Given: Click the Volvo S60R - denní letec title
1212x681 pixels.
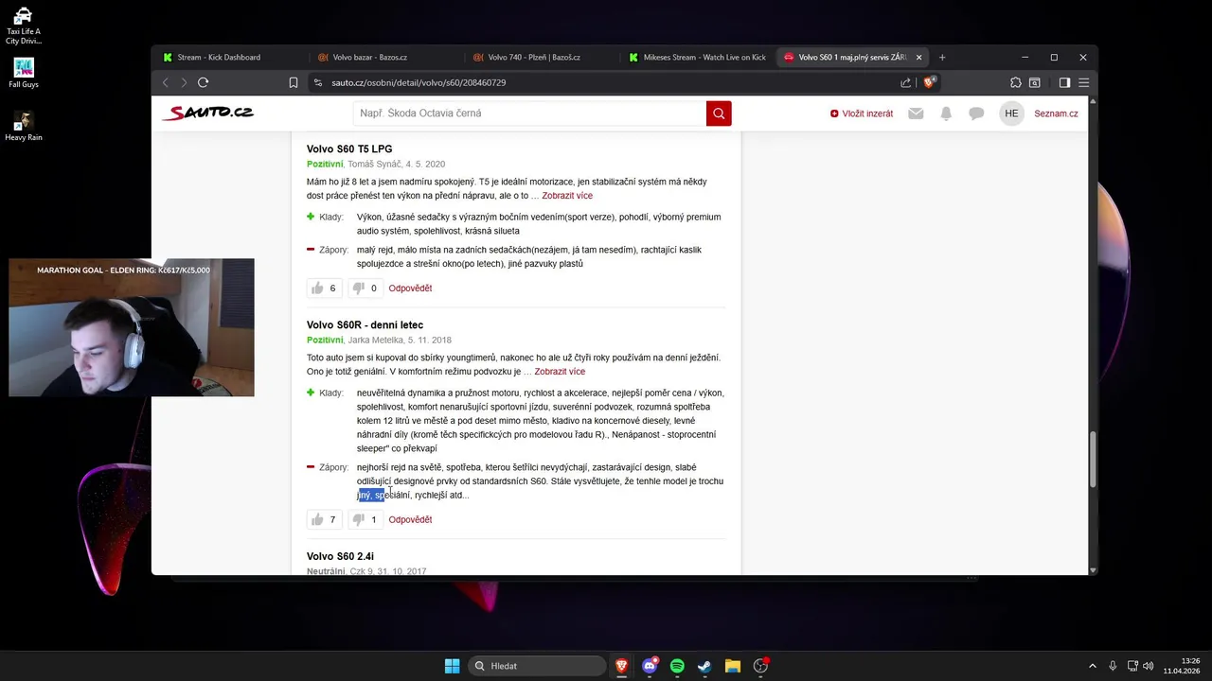Looking at the screenshot, I should 365,325.
